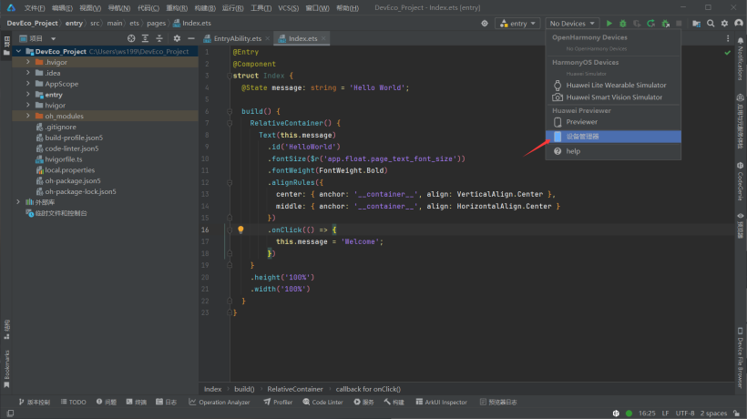Viewport: 747px width, 419px height.
Task: Open the CodeGenie side panel
Action: [741, 182]
